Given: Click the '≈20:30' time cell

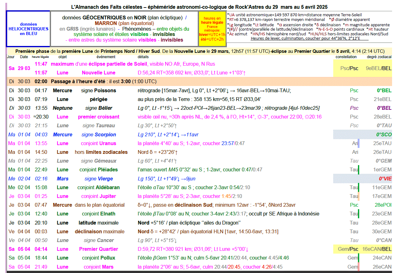Looking at the screenshot, I should tap(41, 117).
